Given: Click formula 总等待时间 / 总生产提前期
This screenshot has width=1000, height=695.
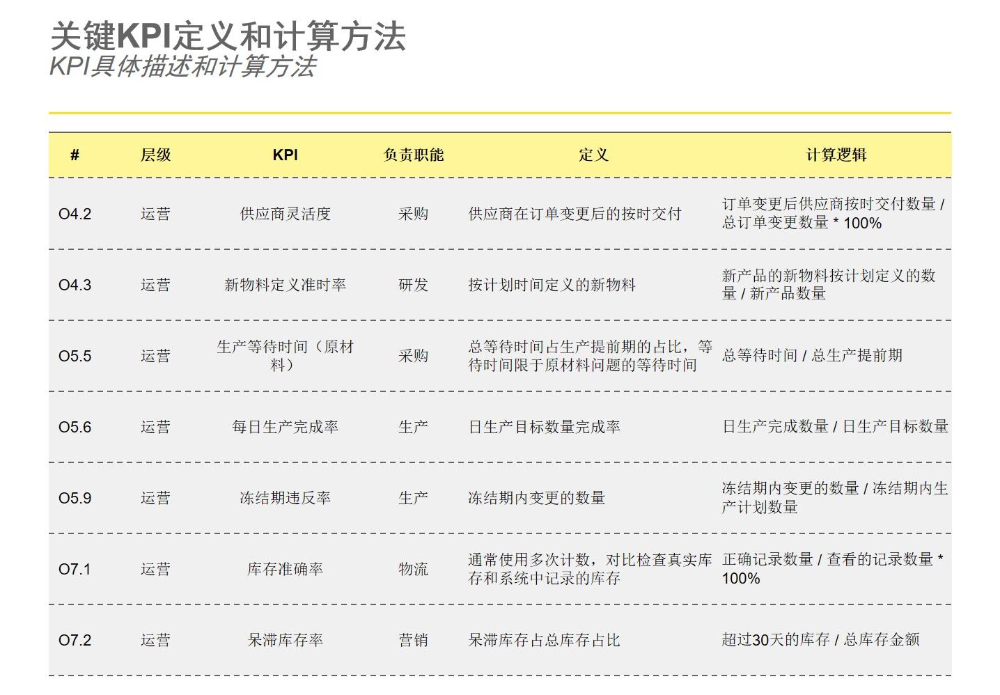Looking at the screenshot, I should [x=812, y=356].
